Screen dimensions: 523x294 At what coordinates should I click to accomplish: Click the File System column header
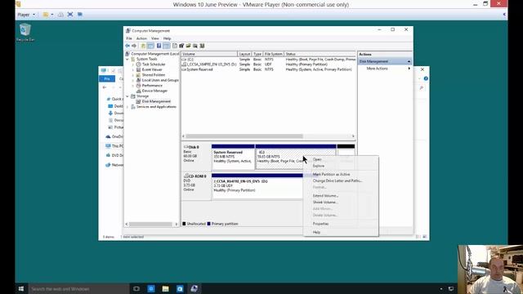click(x=274, y=54)
